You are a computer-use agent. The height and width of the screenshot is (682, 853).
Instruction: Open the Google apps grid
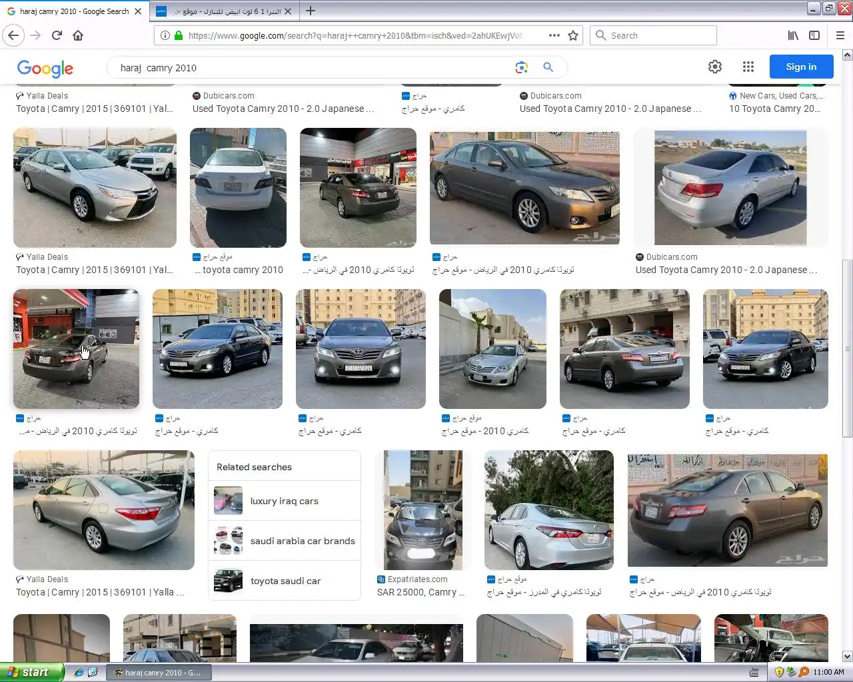coord(748,67)
